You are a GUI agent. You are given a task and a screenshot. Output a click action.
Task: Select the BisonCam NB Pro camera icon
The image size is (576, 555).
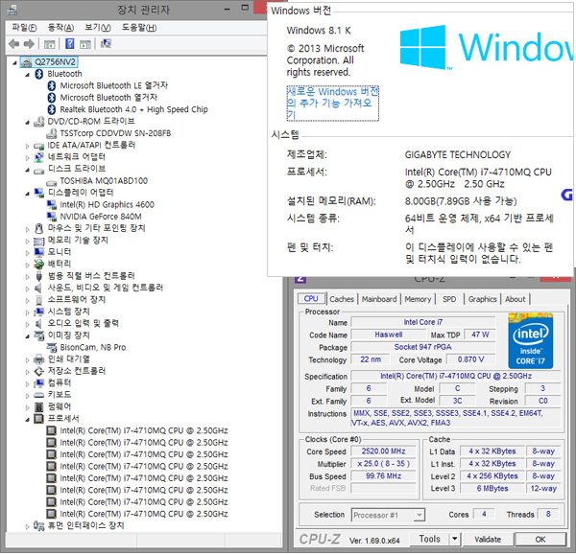point(52,347)
